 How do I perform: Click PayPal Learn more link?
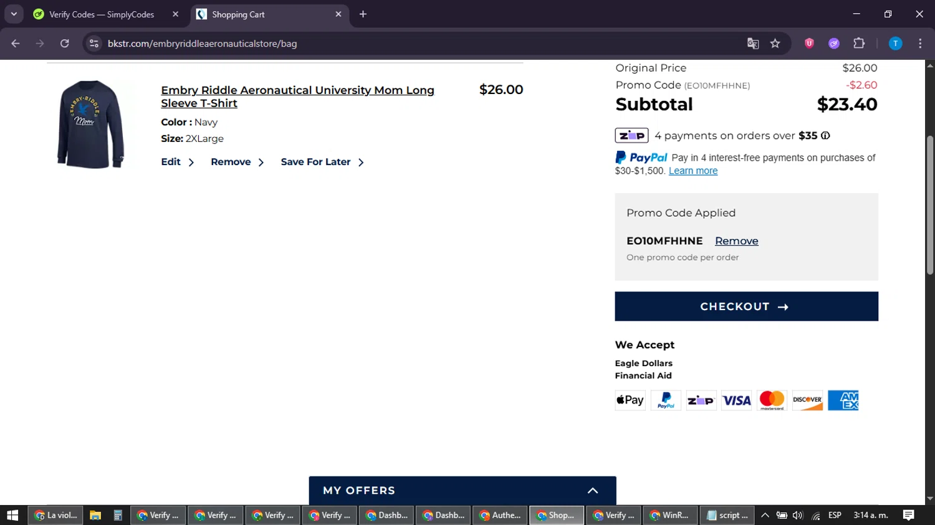click(693, 171)
